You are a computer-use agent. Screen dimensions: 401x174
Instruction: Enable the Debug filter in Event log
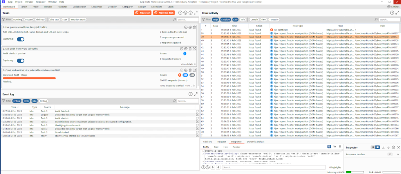43,101
